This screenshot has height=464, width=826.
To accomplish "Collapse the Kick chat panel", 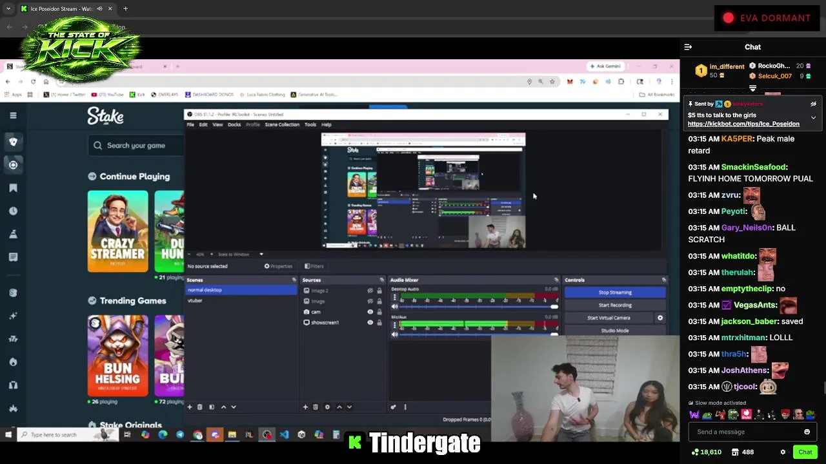I will click(688, 47).
